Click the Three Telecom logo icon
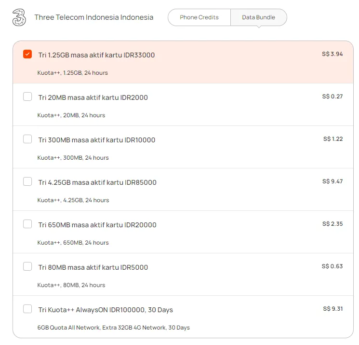The image size is (359, 345). [x=19, y=17]
